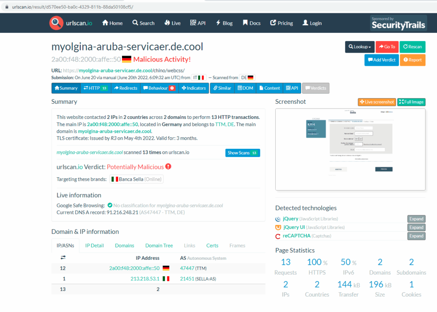437x312 pixels.
Task: Click the requests arrows icon in table header
Action: (x=63, y=258)
